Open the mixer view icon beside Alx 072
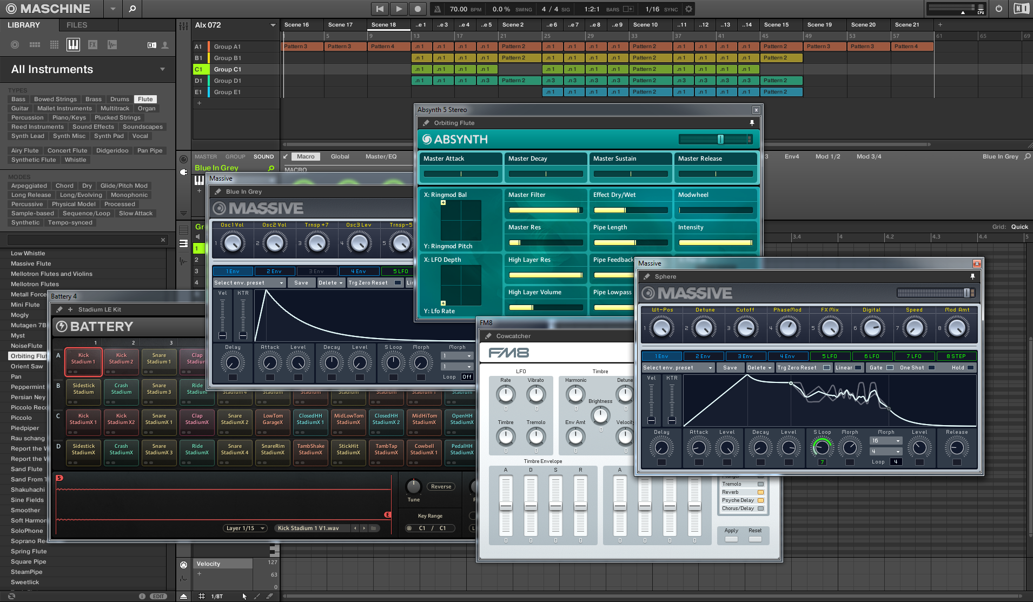The height and width of the screenshot is (602, 1033). tap(184, 25)
